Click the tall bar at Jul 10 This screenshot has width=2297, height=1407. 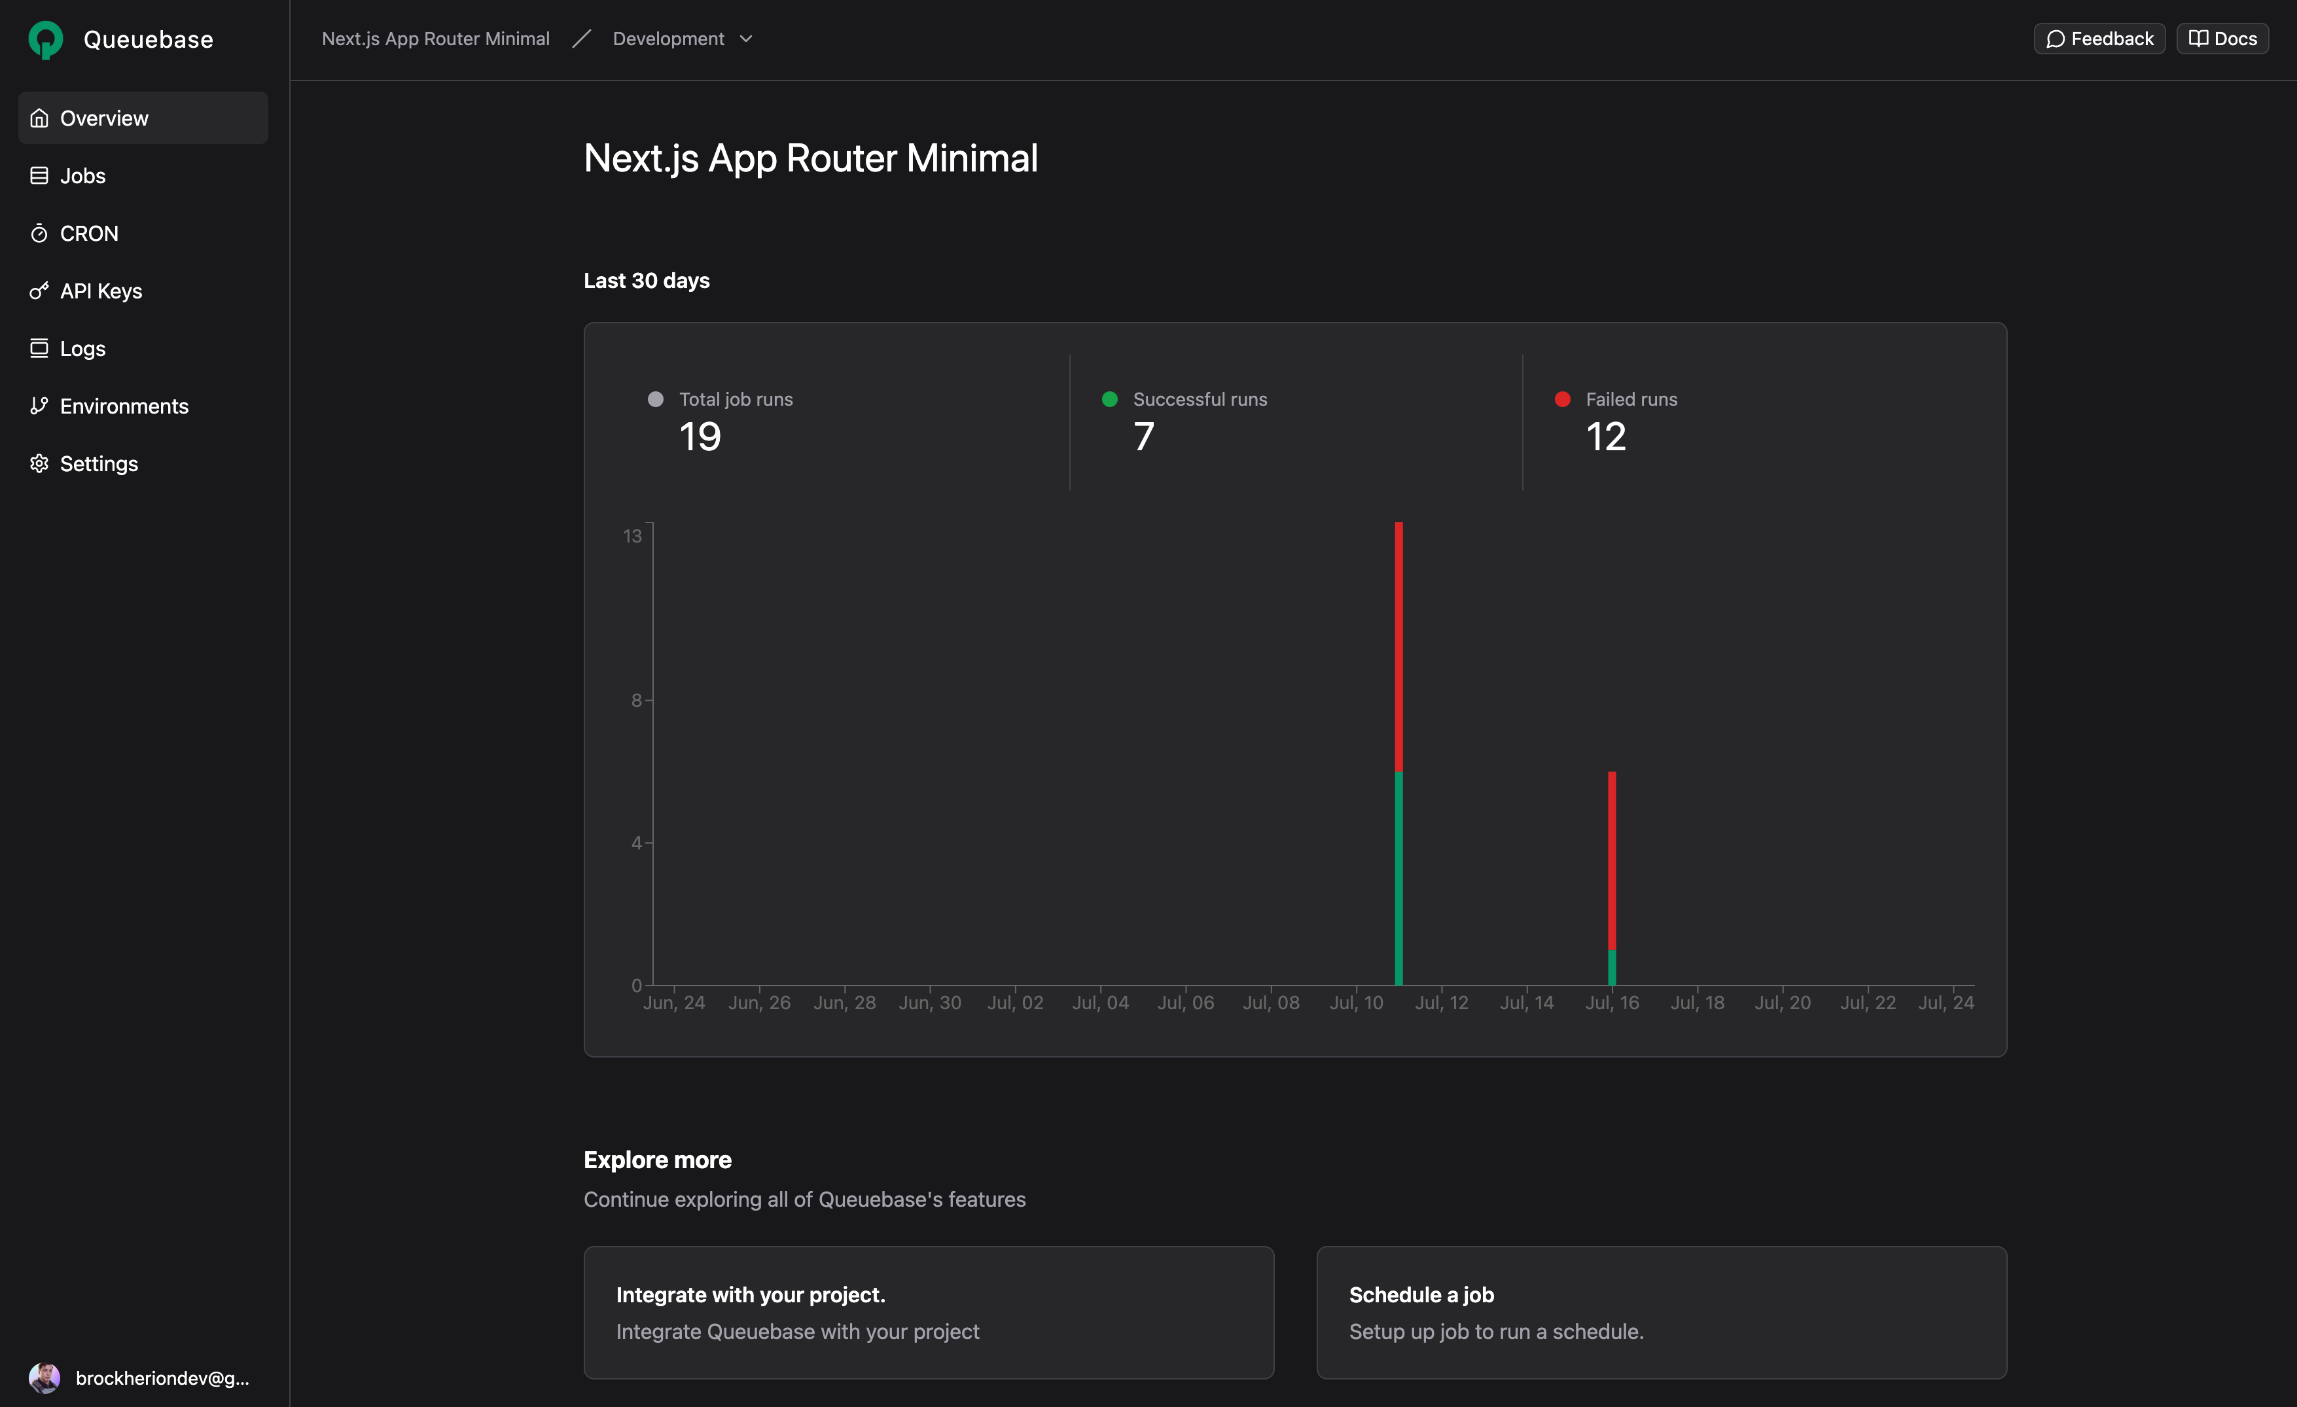tap(1398, 755)
